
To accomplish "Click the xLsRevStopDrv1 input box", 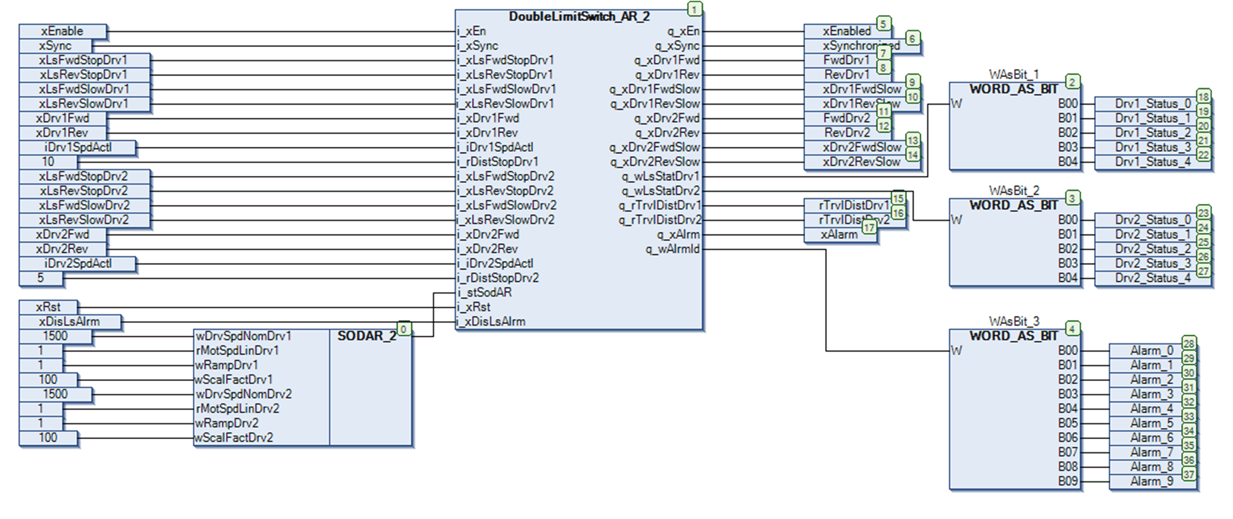I will (84, 75).
